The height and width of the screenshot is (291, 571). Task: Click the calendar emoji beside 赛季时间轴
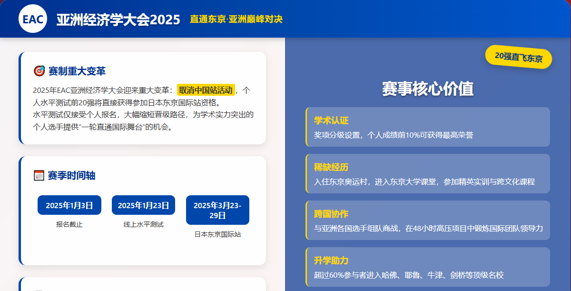pos(39,175)
